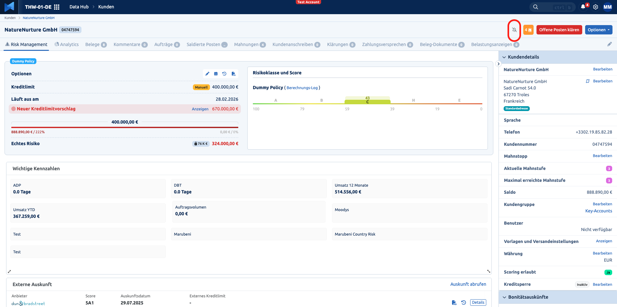Click the 76 K € lock badge
Viewport: 617px width, 307px height.
coord(201,144)
